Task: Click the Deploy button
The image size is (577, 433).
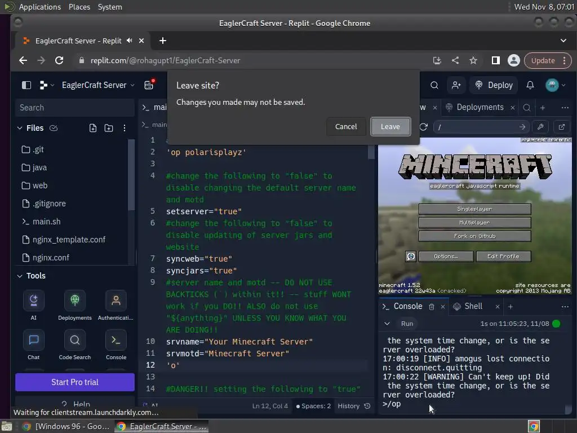Action: 494,85
